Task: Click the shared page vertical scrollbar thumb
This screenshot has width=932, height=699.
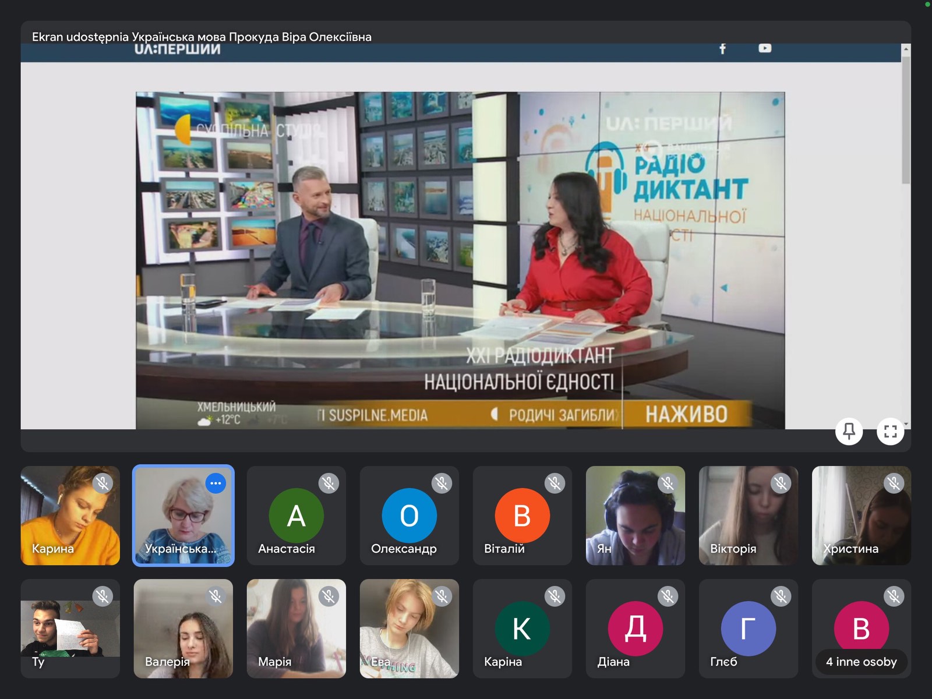Action: click(906, 119)
